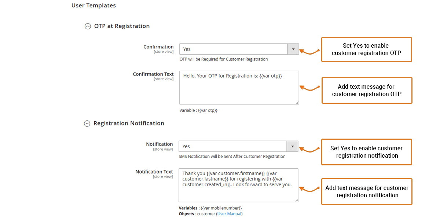This screenshot has height=220, width=440.
Task: Click the 'Add text message for customer registration notification' callout
Action: tap(367, 191)
